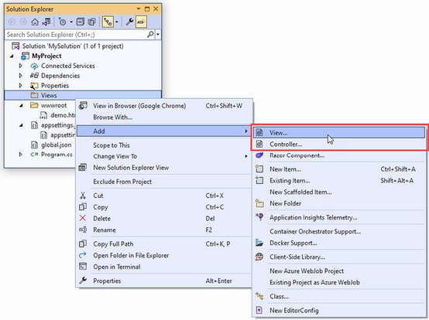
Task: Choose New Azure WebJob Project
Action: tap(338, 271)
